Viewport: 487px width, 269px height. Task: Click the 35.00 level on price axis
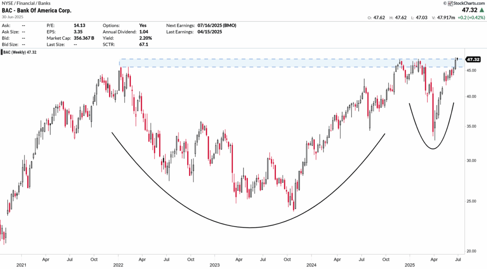click(x=473, y=126)
